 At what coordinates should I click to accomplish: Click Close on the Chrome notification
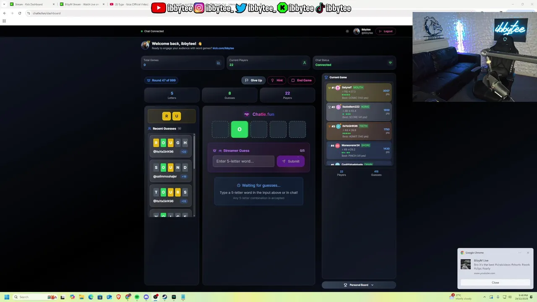point(495,283)
